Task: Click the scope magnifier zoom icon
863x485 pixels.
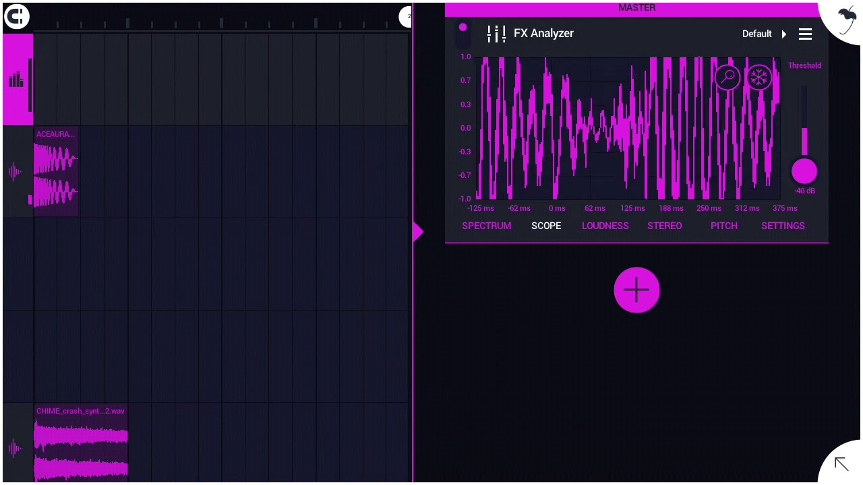Action: (728, 77)
